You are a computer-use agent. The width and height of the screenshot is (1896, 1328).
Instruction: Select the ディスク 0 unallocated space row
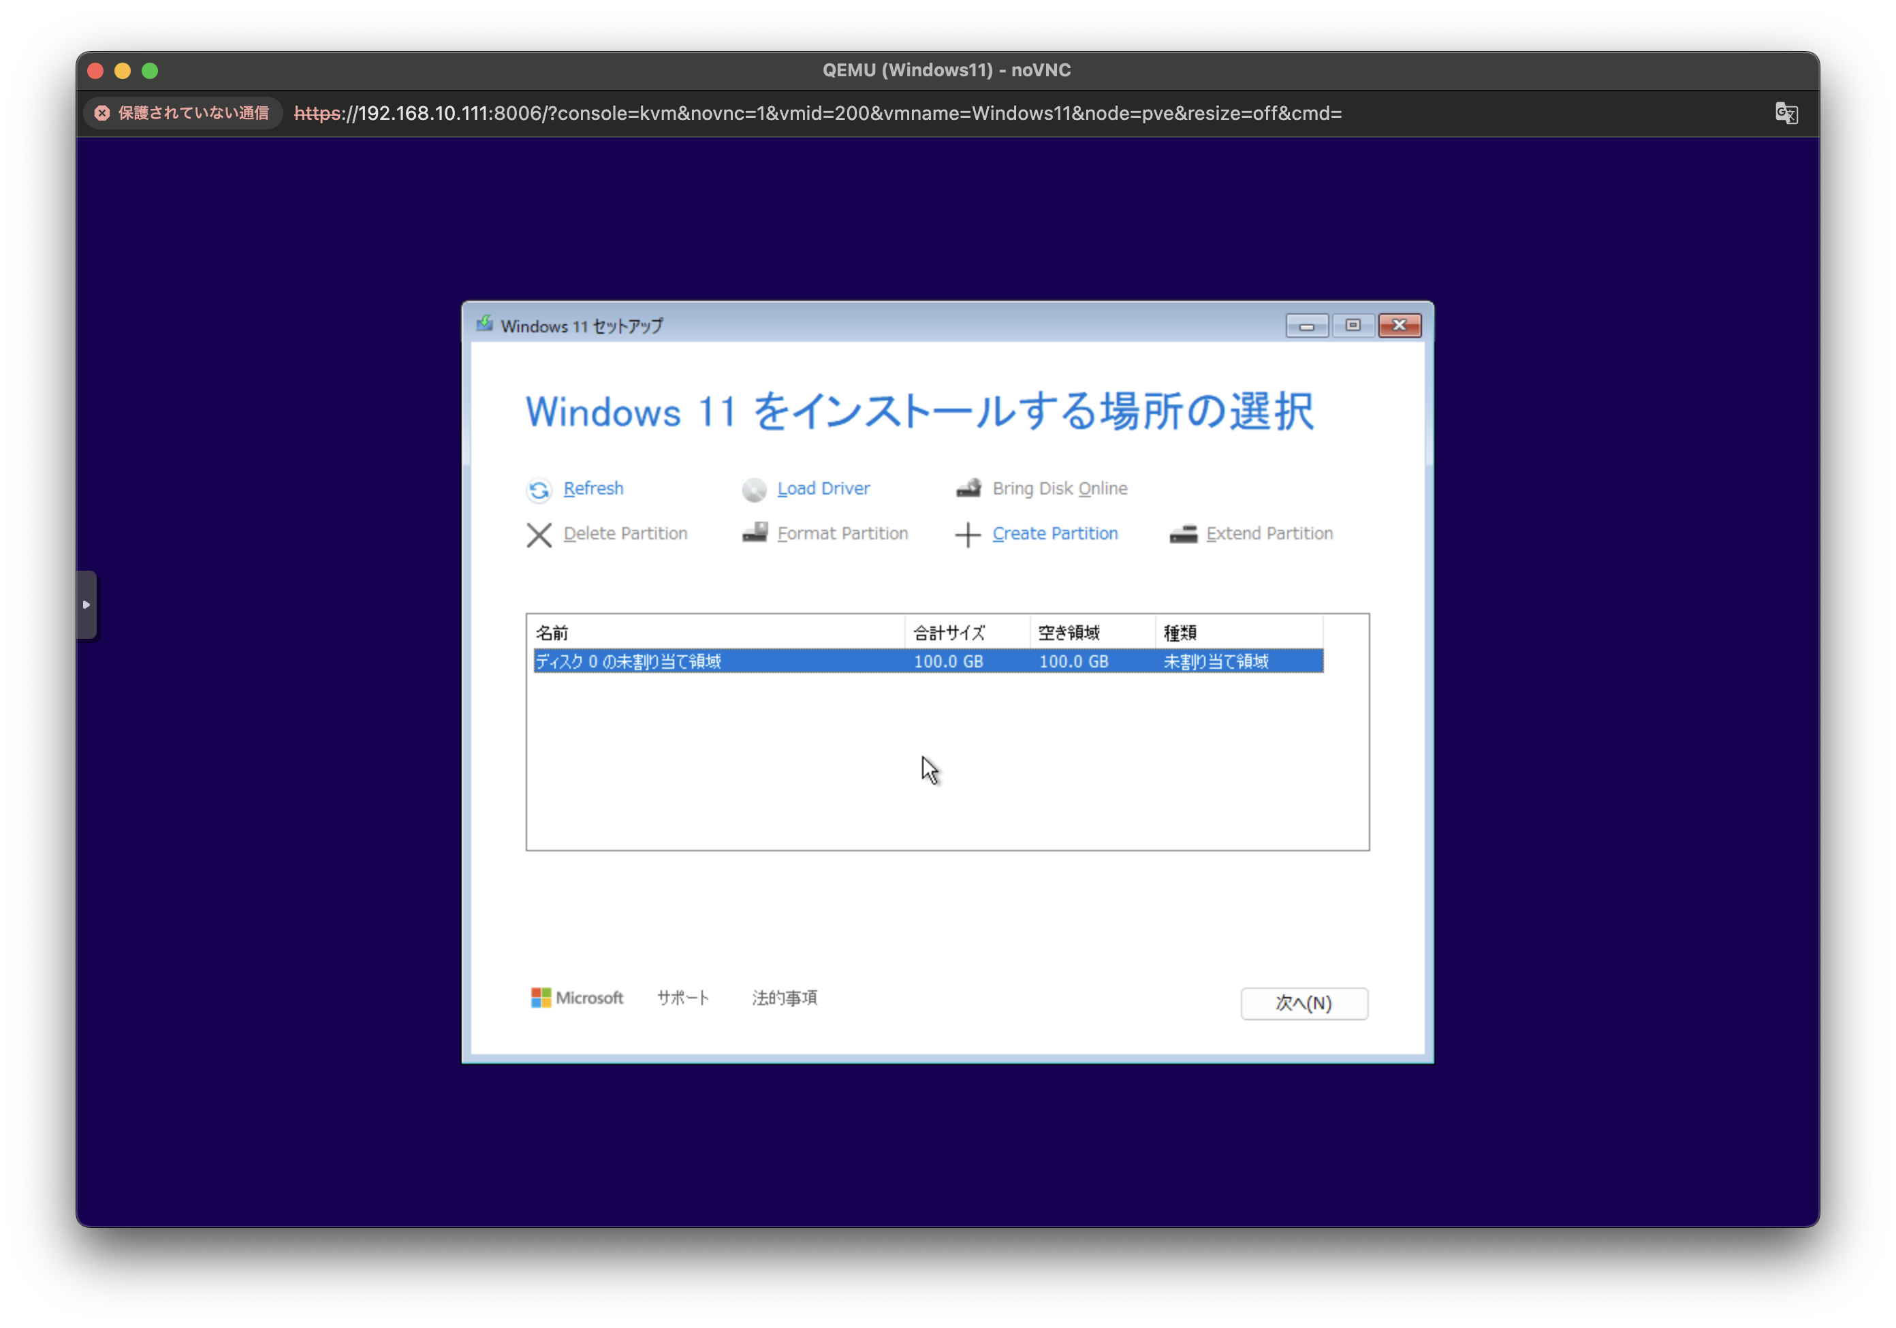coord(928,661)
